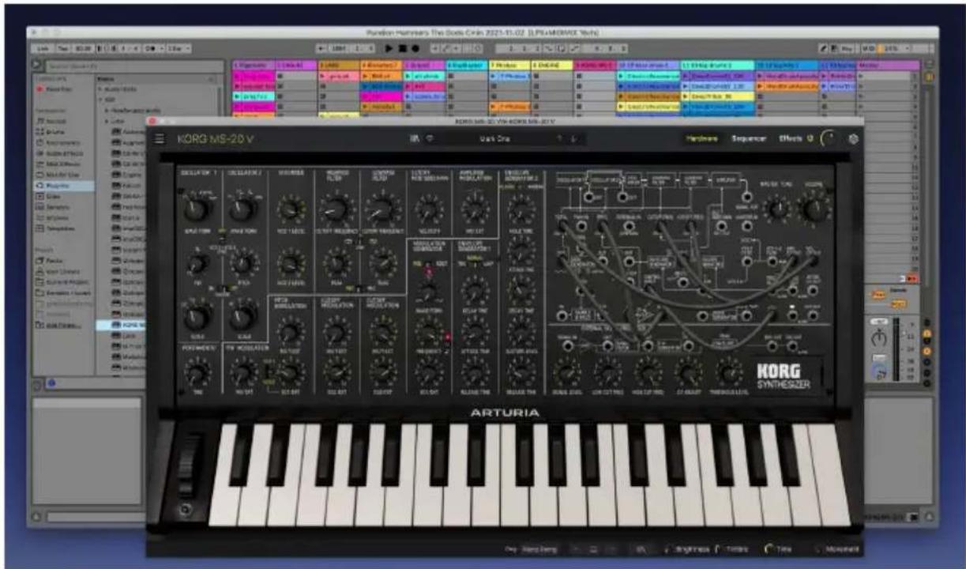The image size is (966, 569).
Task: Select Sounds category in Ableton browser
Action: click(x=58, y=122)
